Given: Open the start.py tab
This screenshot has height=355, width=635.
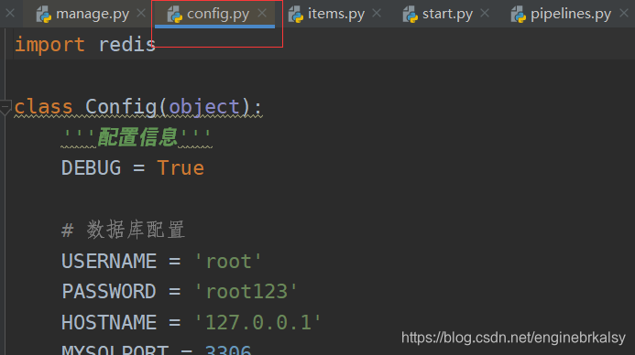Looking at the screenshot, I should point(447,14).
